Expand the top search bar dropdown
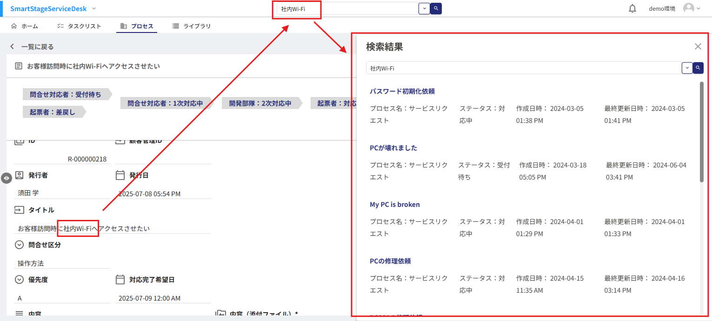 pyautogui.click(x=424, y=8)
